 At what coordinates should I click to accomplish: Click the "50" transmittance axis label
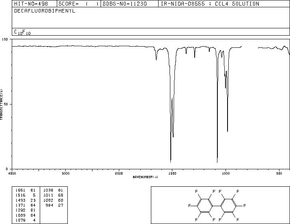point(6,104)
